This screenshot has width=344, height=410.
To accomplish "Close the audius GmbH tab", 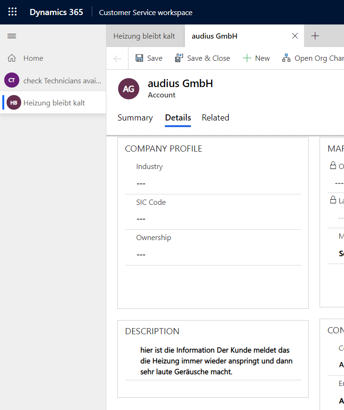I will pyautogui.click(x=295, y=36).
